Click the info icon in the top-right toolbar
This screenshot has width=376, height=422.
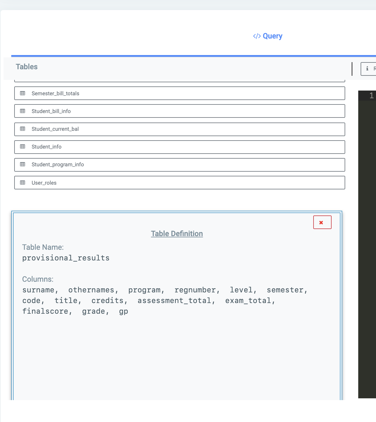tap(367, 69)
